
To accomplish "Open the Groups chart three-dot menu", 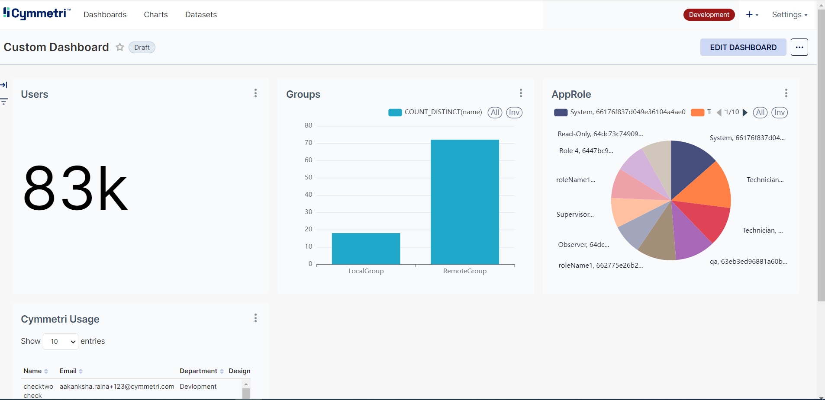I will point(521,93).
